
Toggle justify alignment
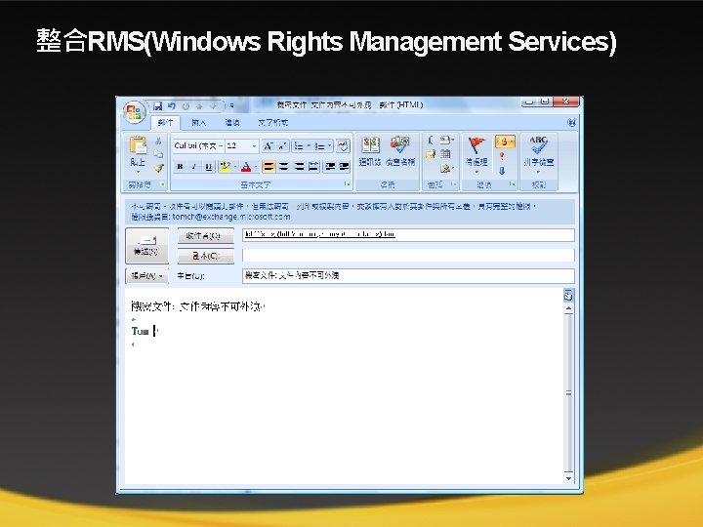click(x=313, y=167)
